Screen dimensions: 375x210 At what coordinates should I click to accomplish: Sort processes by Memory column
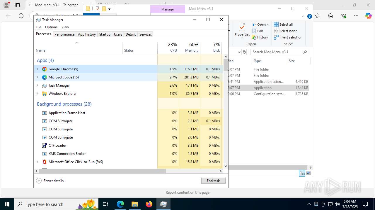[190, 48]
